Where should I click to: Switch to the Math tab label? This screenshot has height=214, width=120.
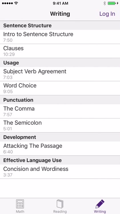point(20,211)
